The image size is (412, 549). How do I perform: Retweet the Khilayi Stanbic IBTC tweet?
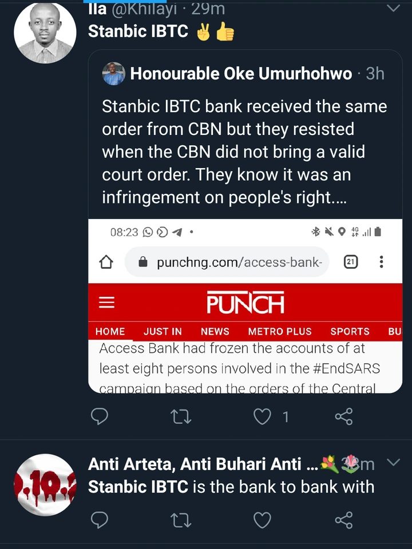[181, 416]
